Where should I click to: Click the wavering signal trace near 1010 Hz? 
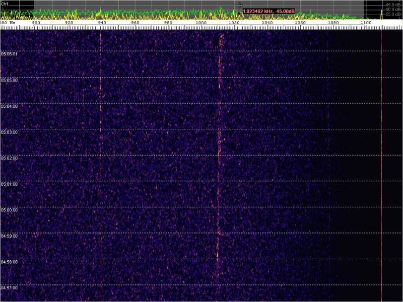point(220,151)
